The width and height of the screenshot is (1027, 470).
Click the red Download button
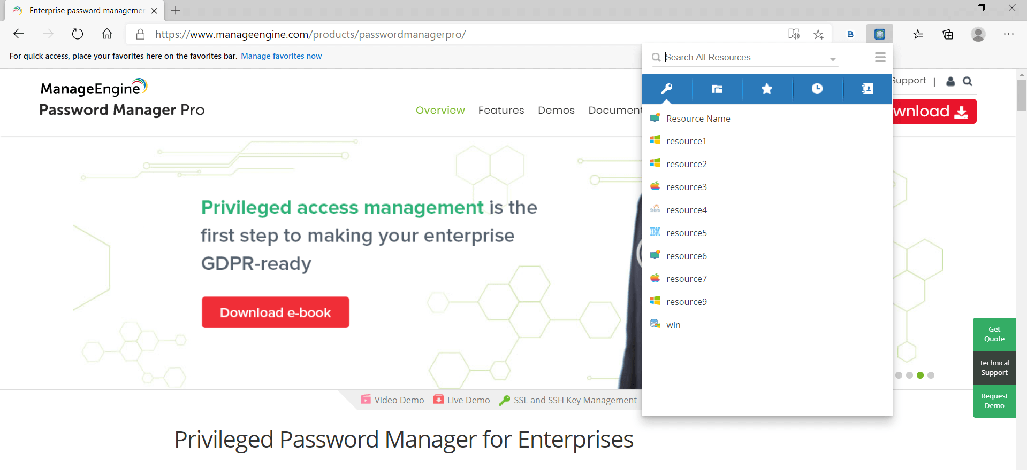tap(934, 112)
